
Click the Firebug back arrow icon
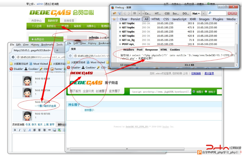tap(124, 13)
